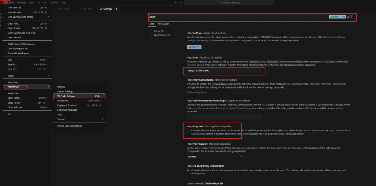The image size is (376, 186).
Task: Click the navigate back arrow in title bar
Action: [x=176, y=3]
